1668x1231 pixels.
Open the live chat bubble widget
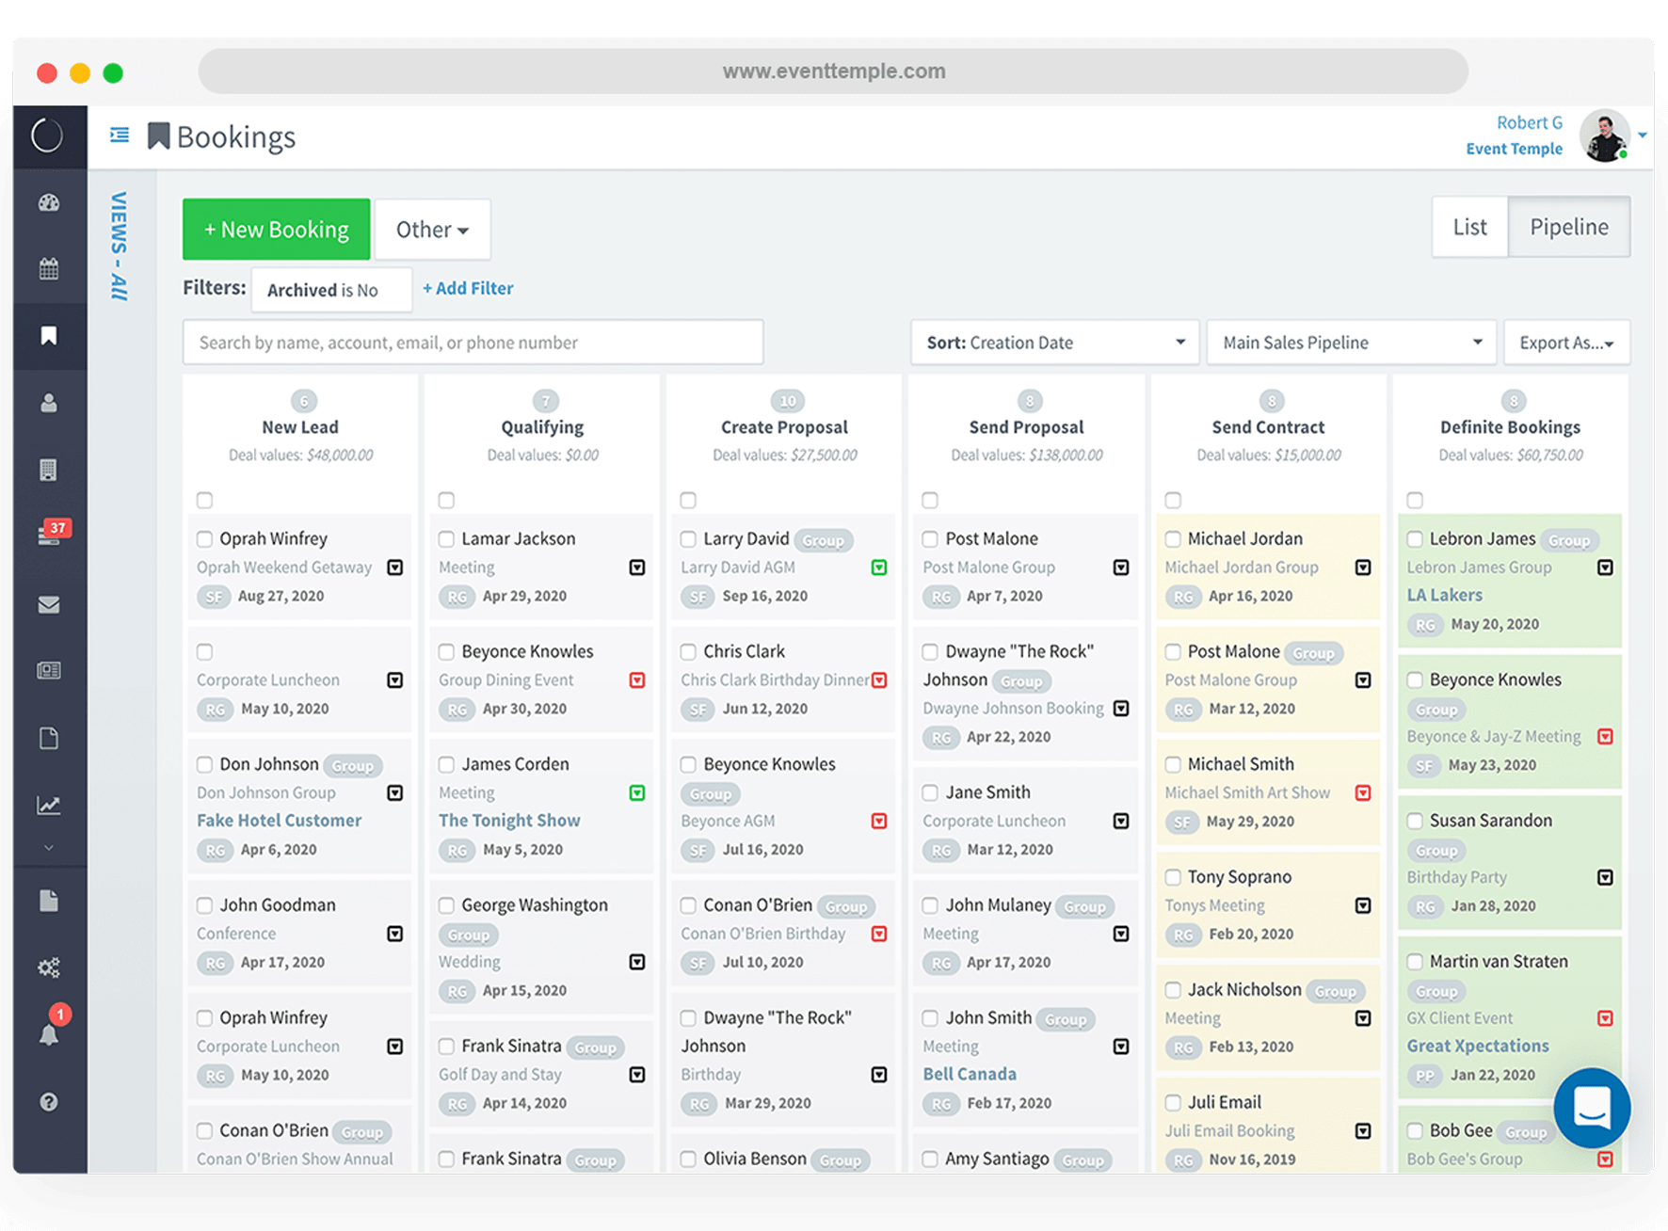point(1592,1107)
